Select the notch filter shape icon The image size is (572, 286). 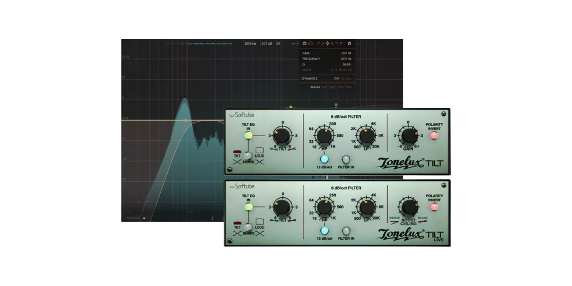point(341,43)
